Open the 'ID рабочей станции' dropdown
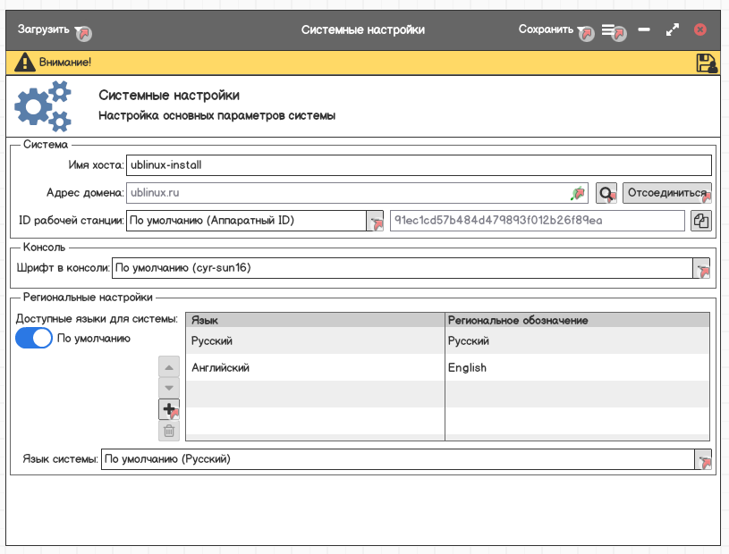The image size is (729, 554). click(x=375, y=221)
